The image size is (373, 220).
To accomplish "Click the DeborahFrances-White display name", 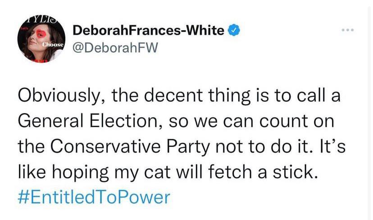I will (148, 31).
